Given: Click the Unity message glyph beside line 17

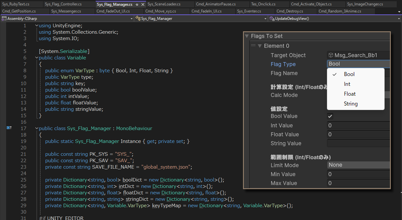Looking at the screenshot, I should (9, 128).
